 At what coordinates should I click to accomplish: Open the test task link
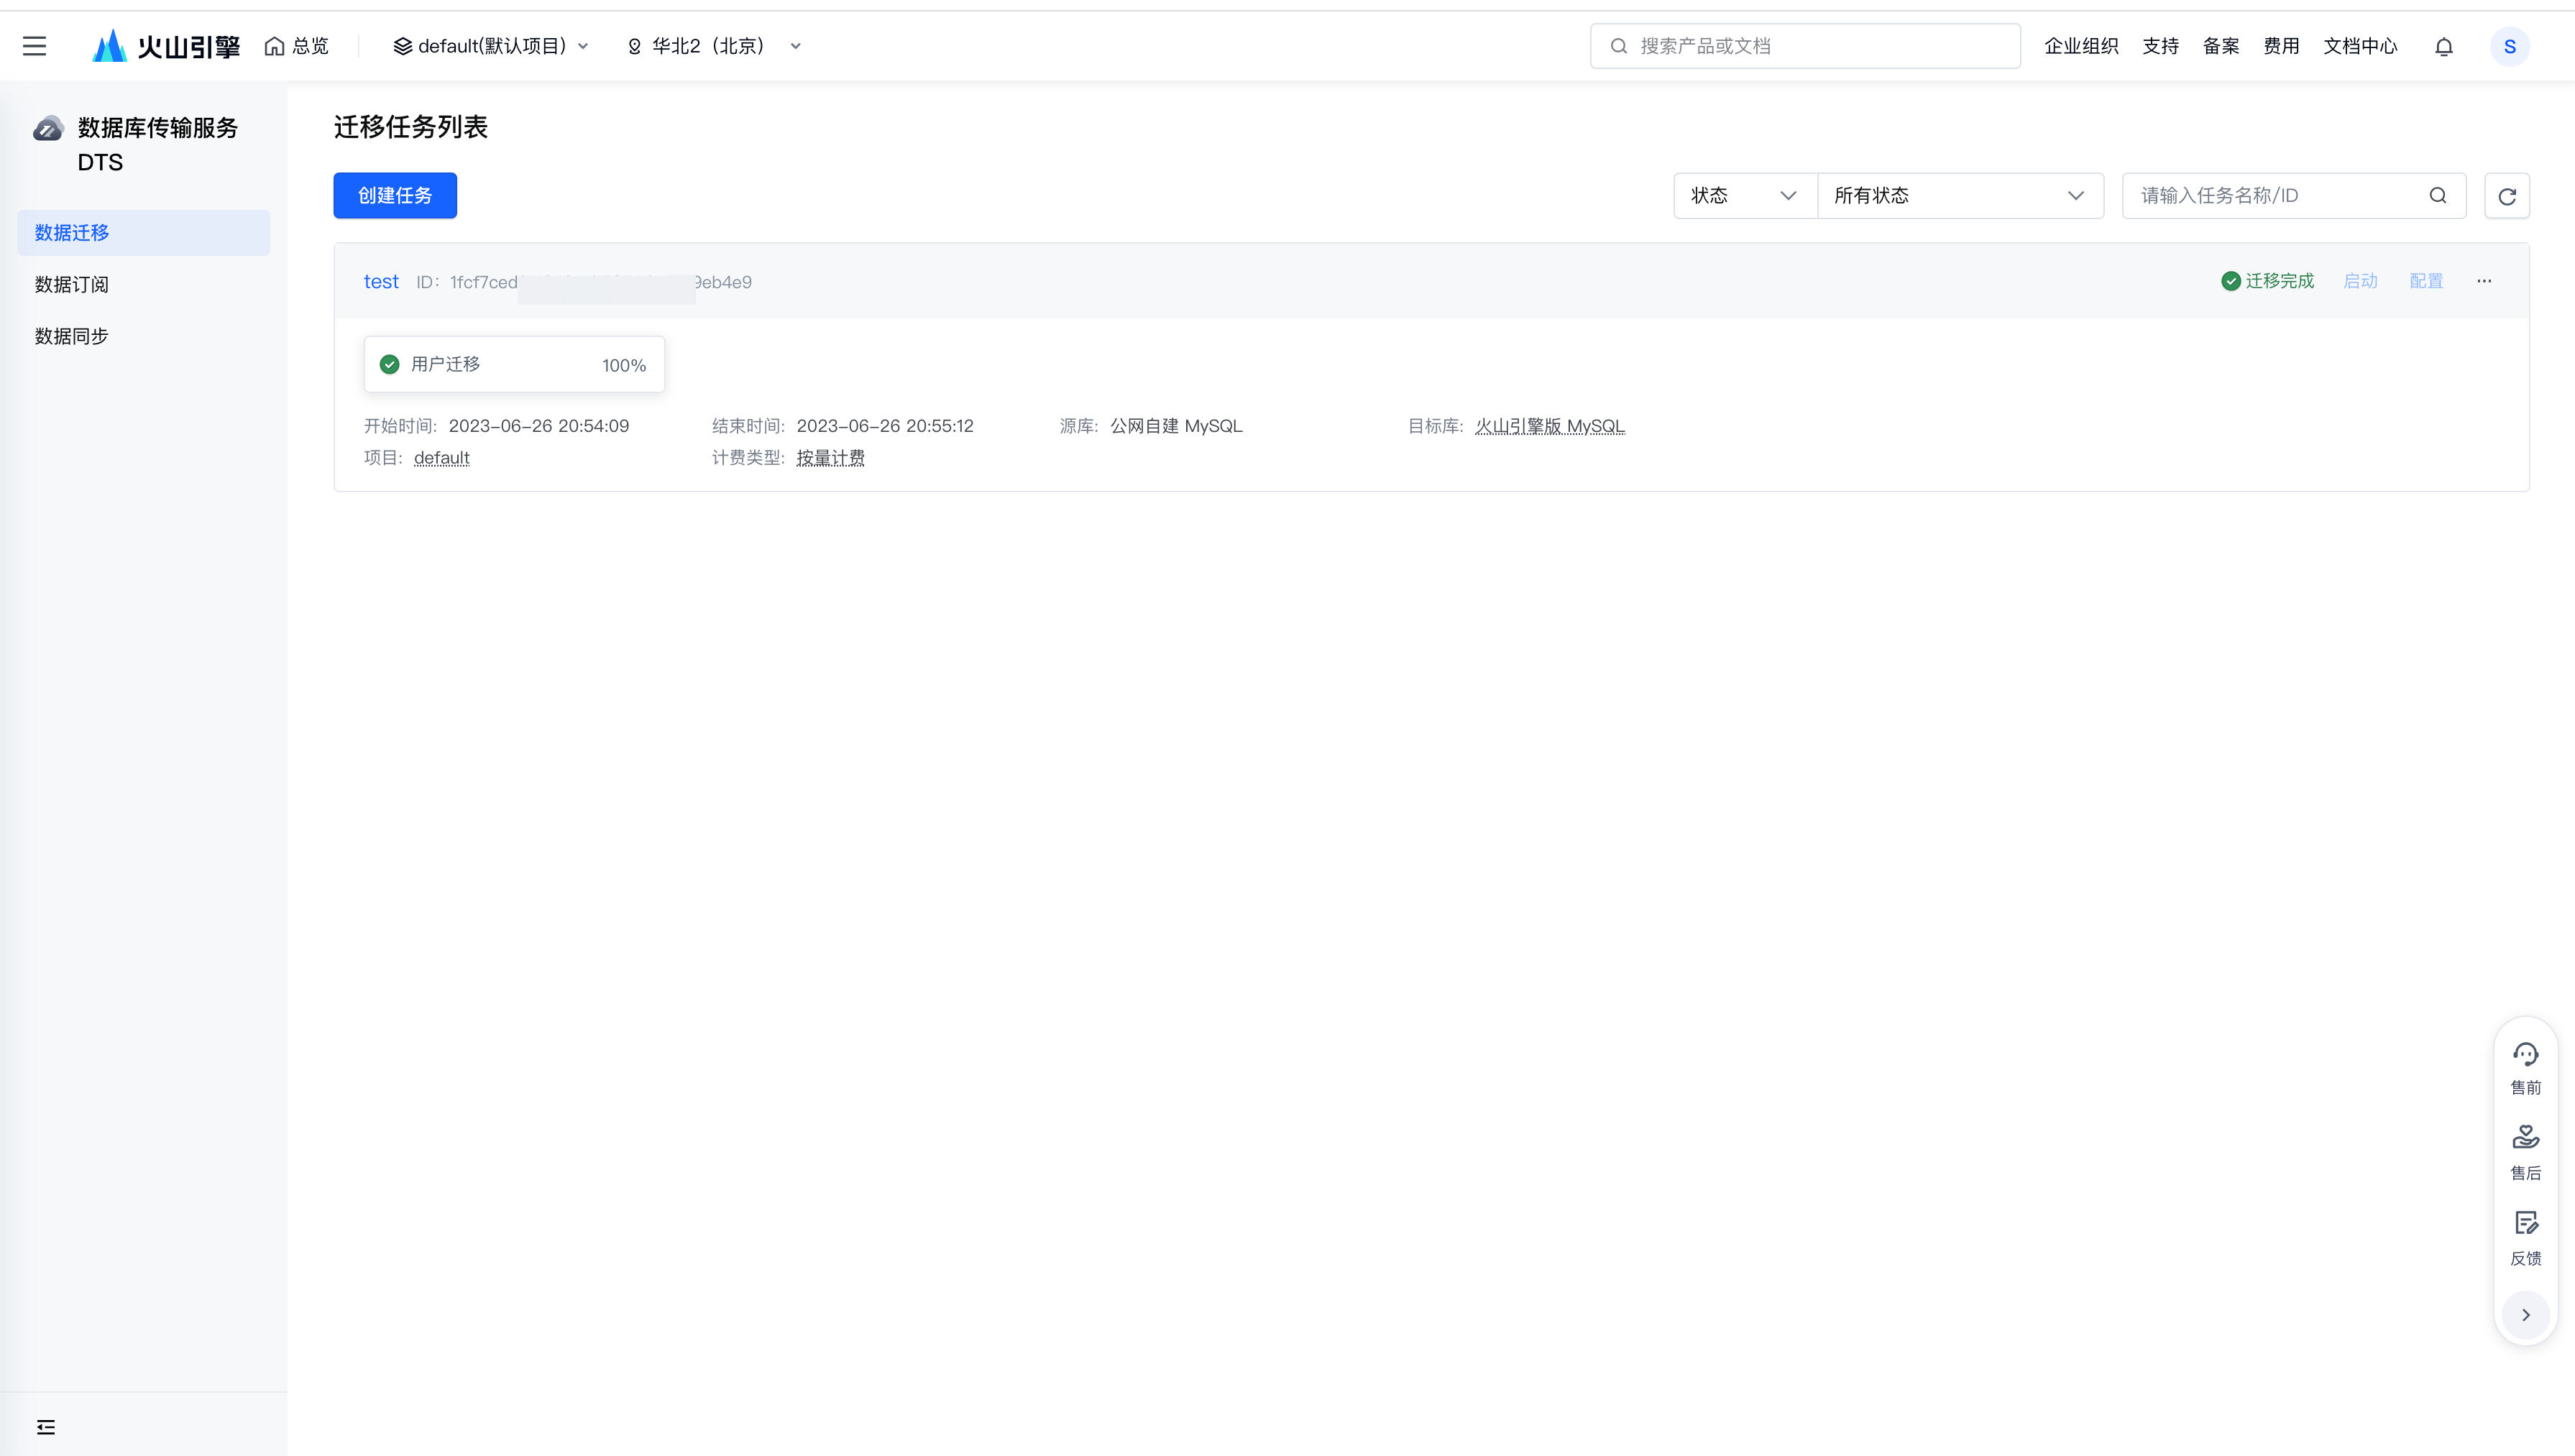click(x=381, y=282)
